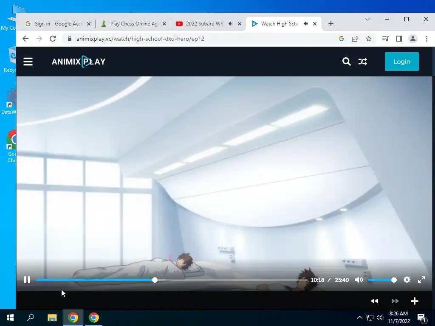The image size is (435, 326).
Task: Open video player settings gear
Action: [407, 280]
